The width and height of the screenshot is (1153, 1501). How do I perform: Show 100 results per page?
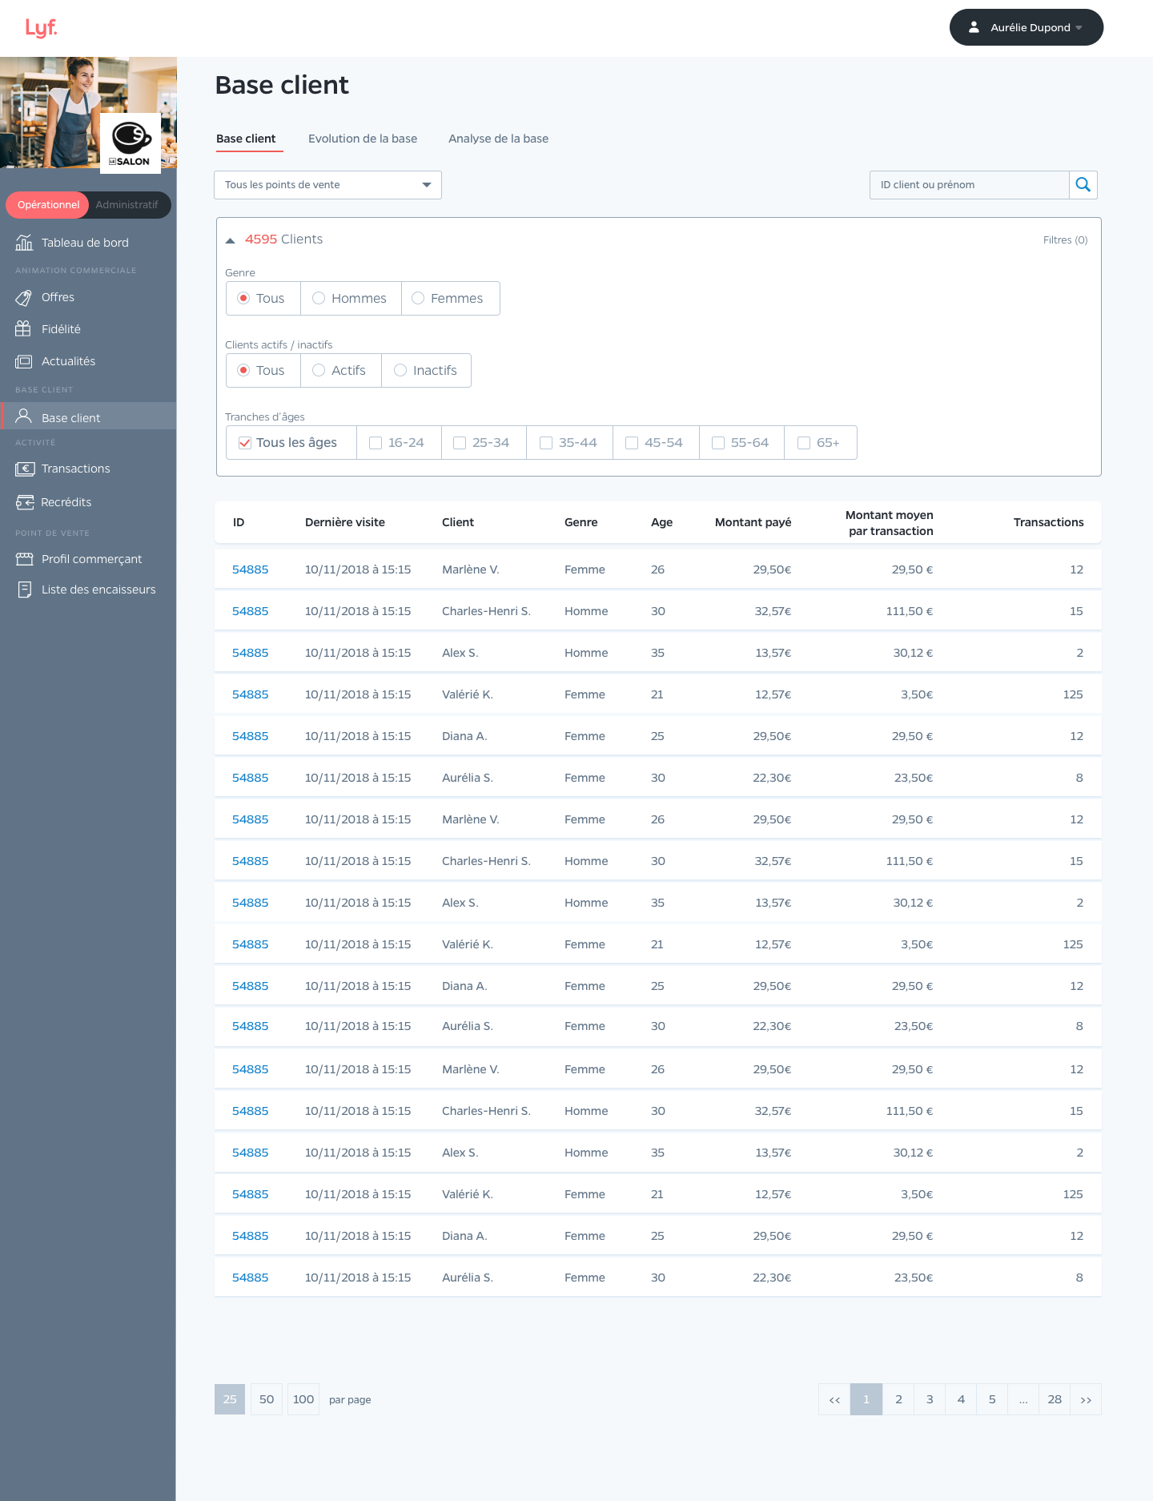tap(303, 1399)
